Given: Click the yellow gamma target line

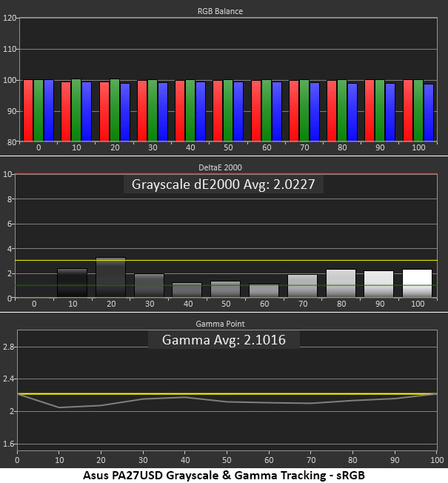Looking at the screenshot, I should point(227,393).
